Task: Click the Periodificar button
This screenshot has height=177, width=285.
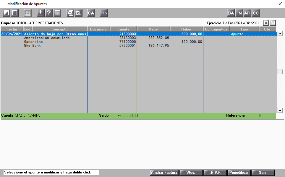Action: coord(239,173)
